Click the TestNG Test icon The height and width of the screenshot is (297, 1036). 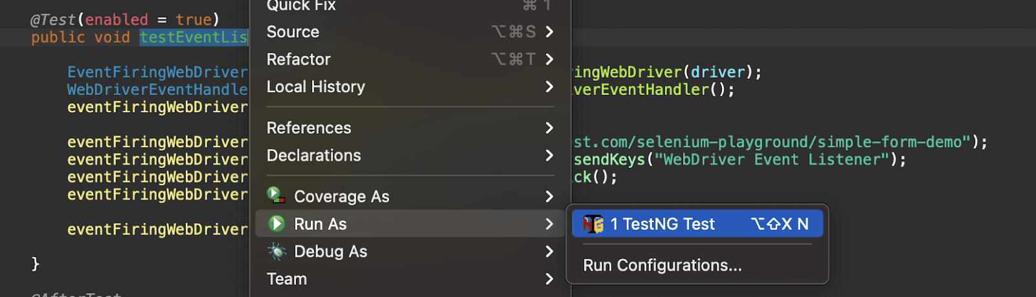tap(593, 224)
